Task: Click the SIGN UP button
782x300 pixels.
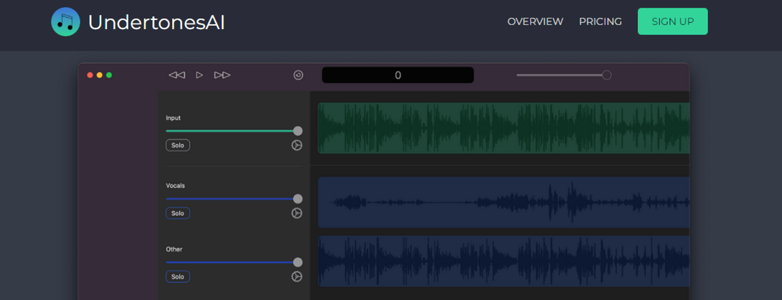Action: point(673,21)
